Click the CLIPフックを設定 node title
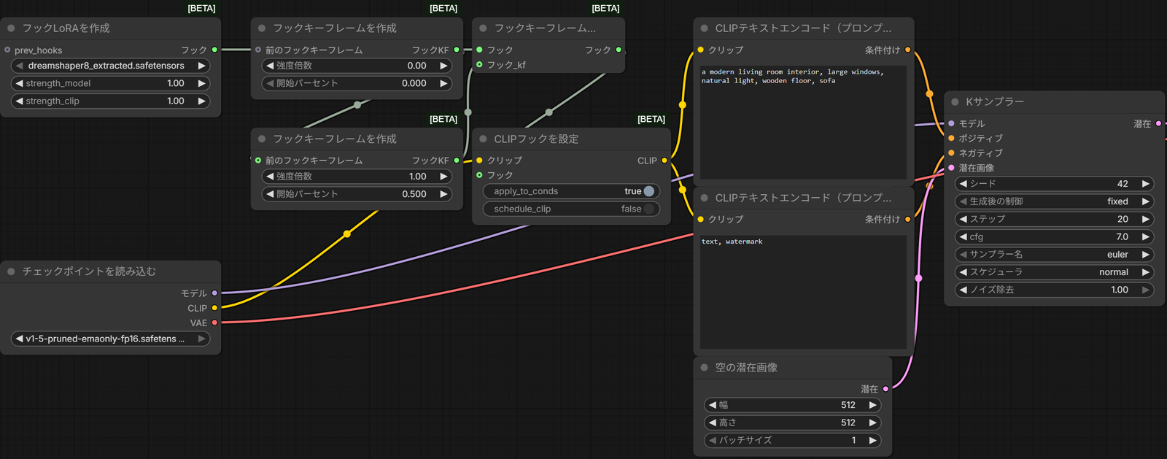This screenshot has height=459, width=1167. (536, 139)
